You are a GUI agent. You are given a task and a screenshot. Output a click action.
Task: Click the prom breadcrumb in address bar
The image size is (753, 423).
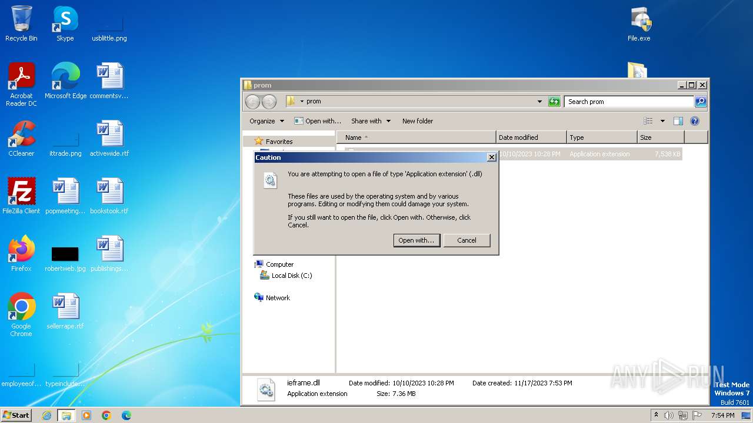pos(314,101)
